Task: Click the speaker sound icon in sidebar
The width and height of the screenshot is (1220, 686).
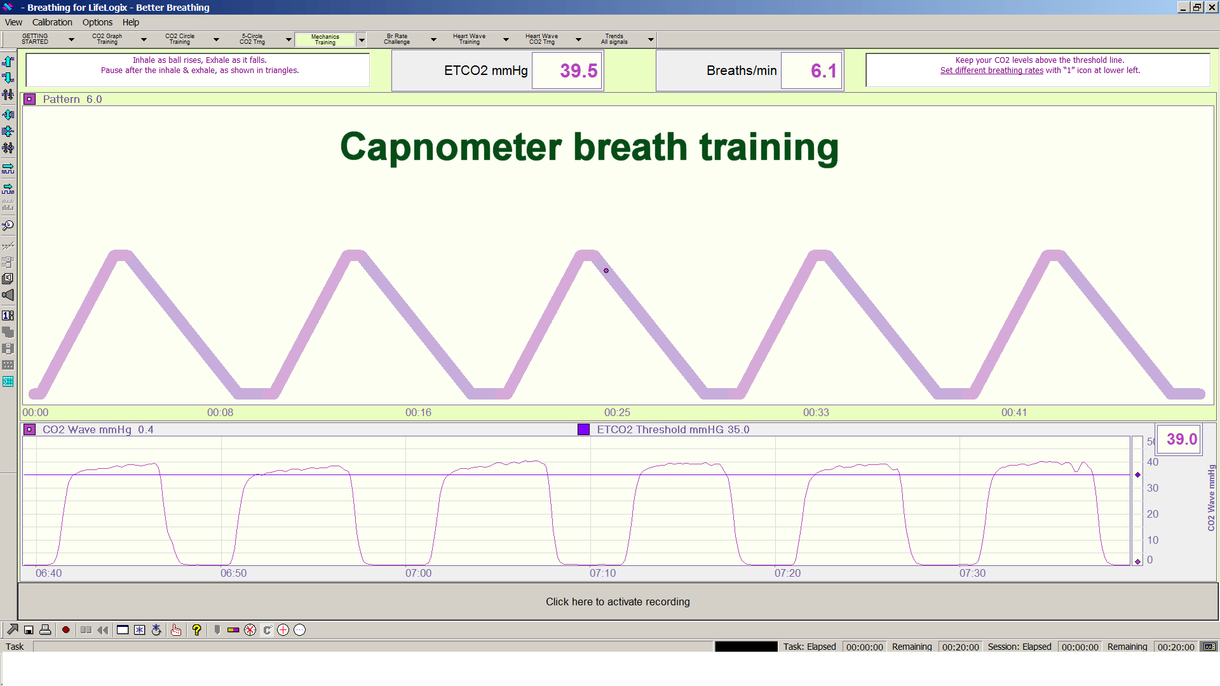Action: point(8,295)
